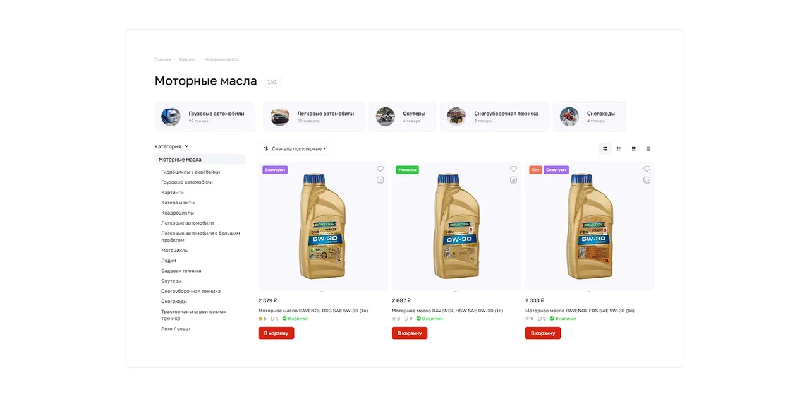
Task: Click Каталог breadcrumb link
Action: pyautogui.click(x=187, y=59)
